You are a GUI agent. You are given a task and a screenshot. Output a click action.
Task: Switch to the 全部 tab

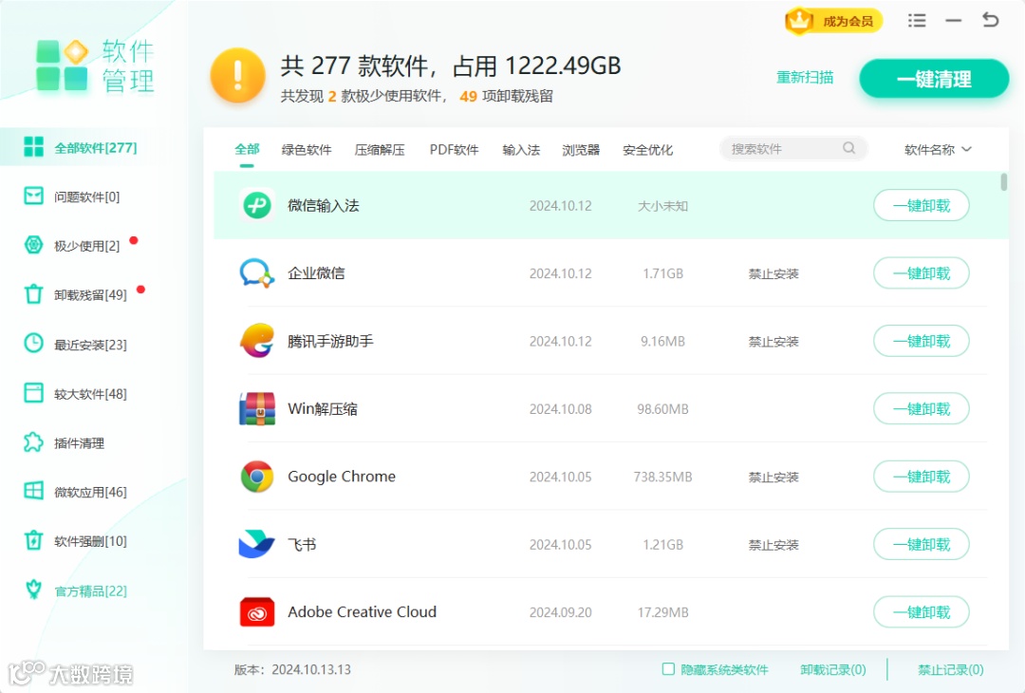[x=247, y=149]
